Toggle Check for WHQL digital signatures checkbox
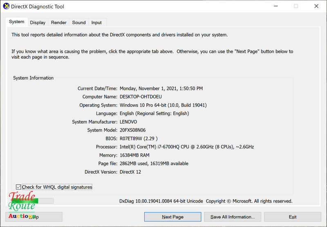The width and height of the screenshot is (327, 227). tap(18, 187)
